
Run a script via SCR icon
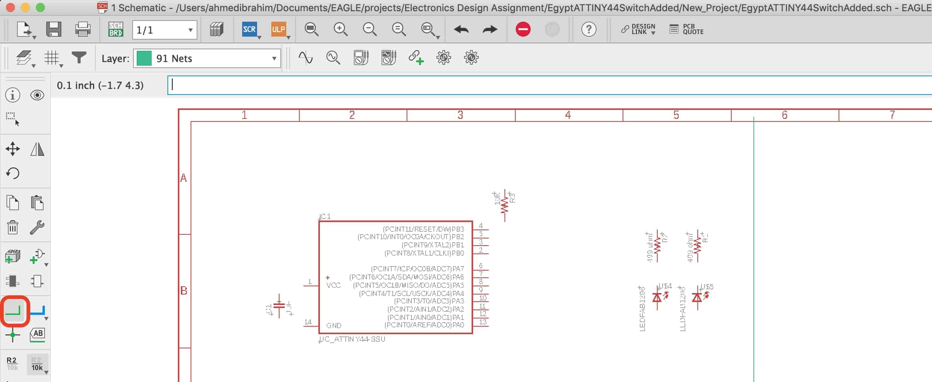pyautogui.click(x=249, y=29)
